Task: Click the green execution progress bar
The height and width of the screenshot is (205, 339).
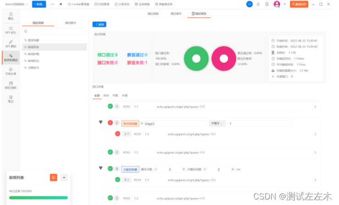Action: (38, 198)
